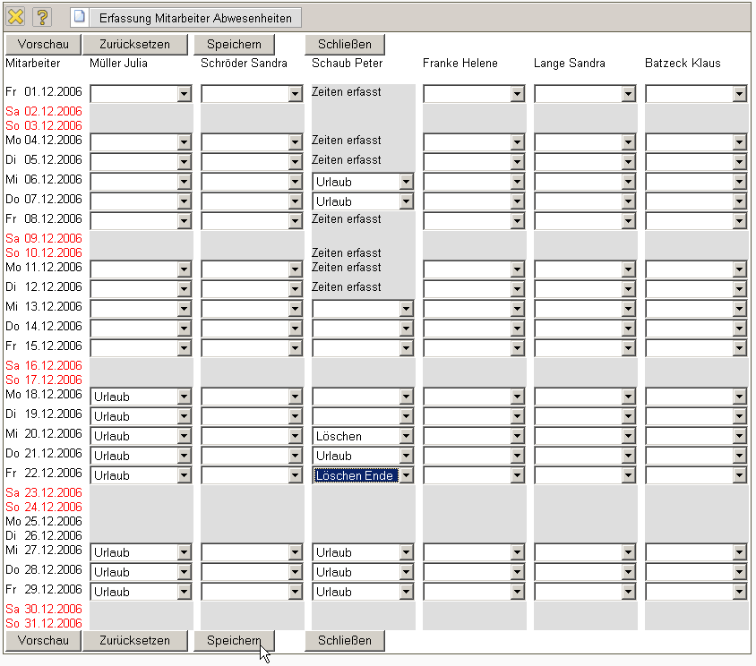Click the document icon in title tab
The height and width of the screenshot is (666, 756).
pos(81,17)
